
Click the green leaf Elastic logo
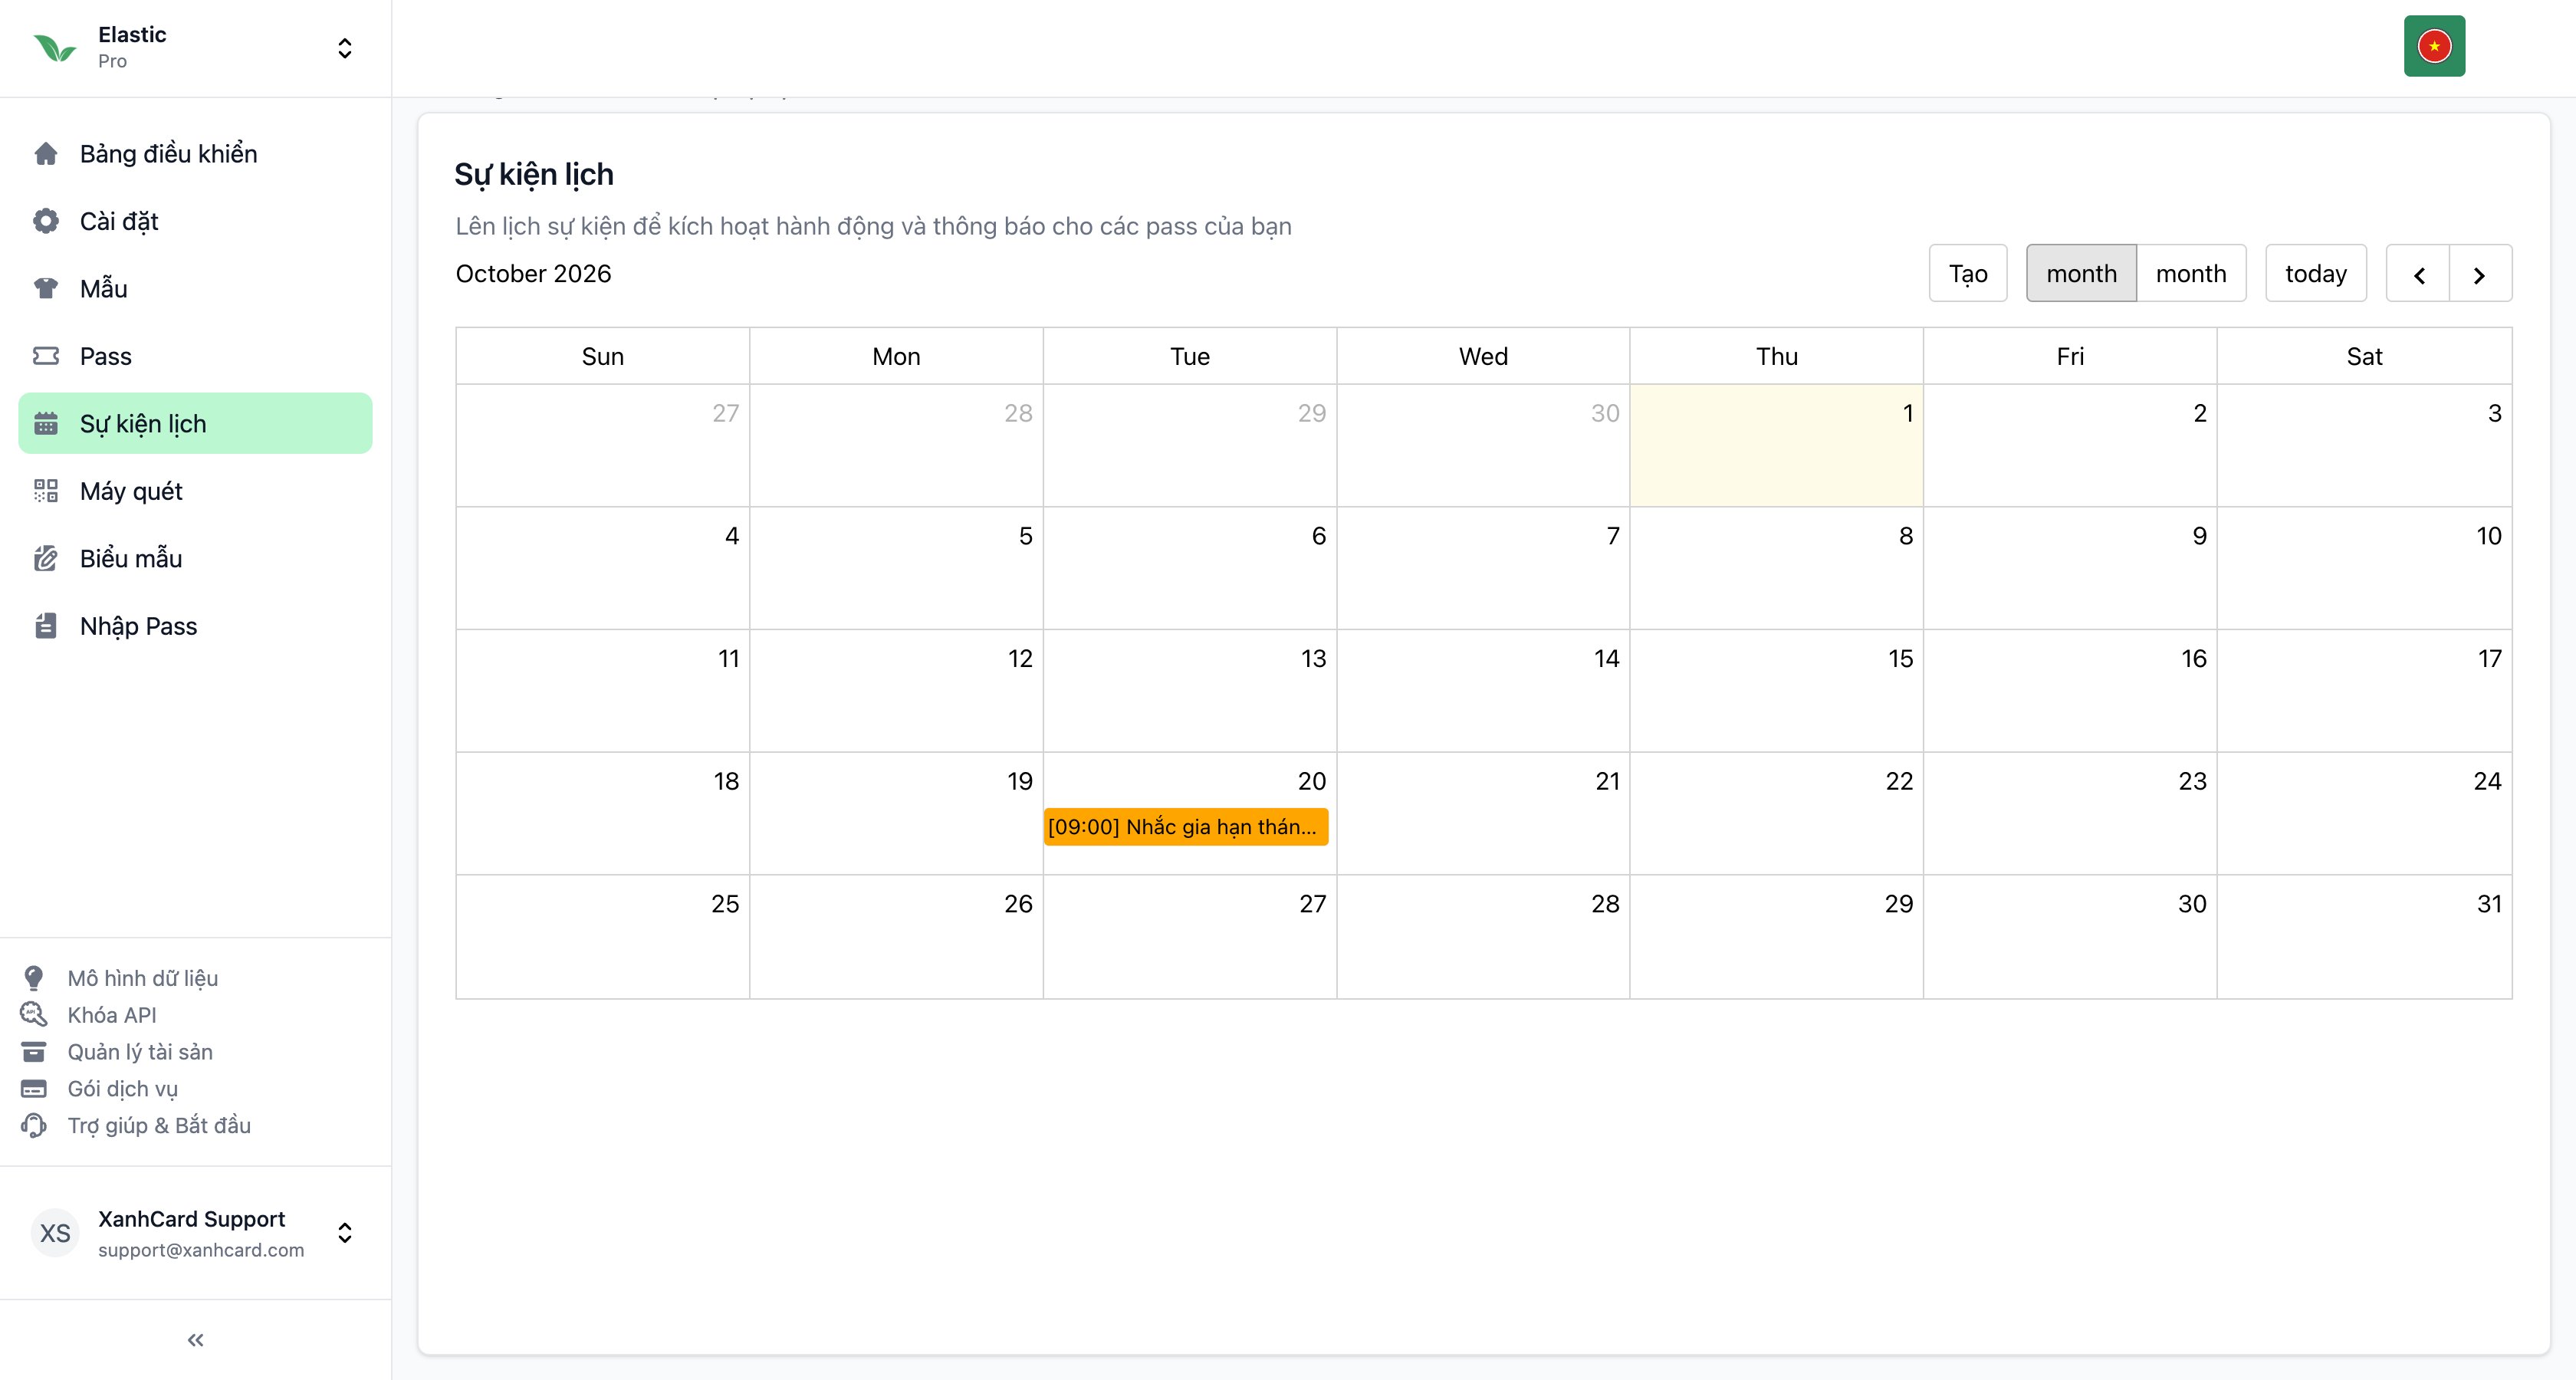tap(55, 48)
